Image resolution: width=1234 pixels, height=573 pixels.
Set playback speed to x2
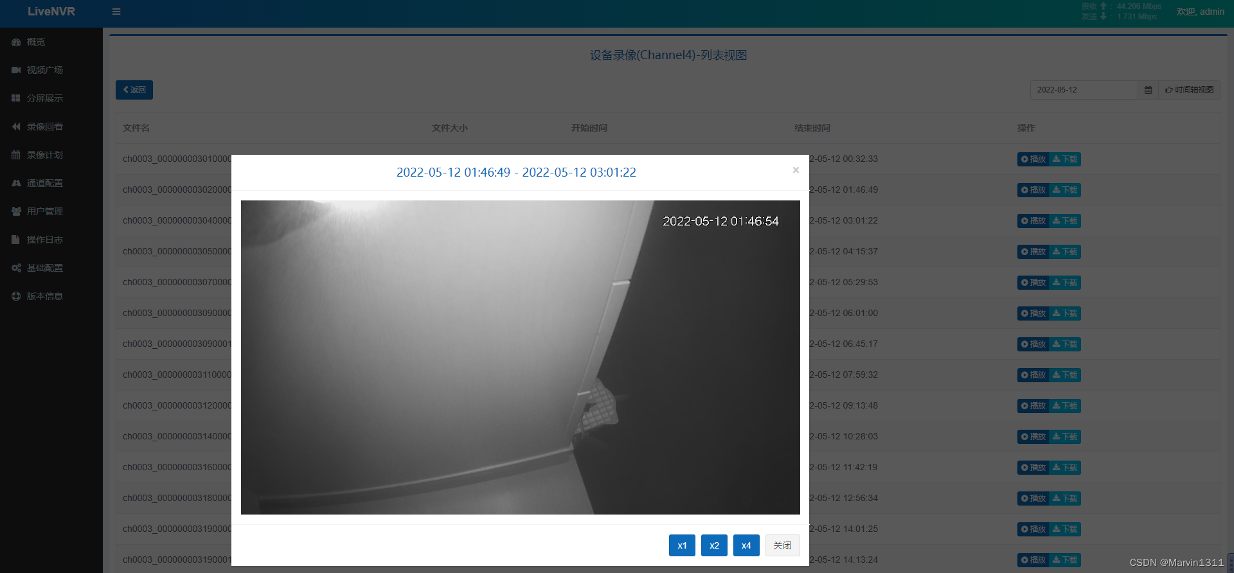(x=714, y=545)
